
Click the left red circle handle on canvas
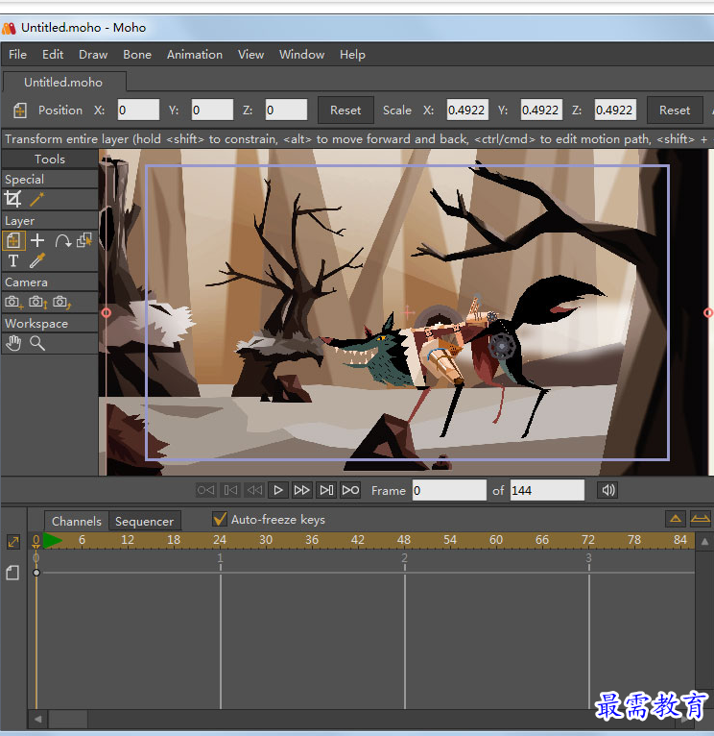[107, 312]
